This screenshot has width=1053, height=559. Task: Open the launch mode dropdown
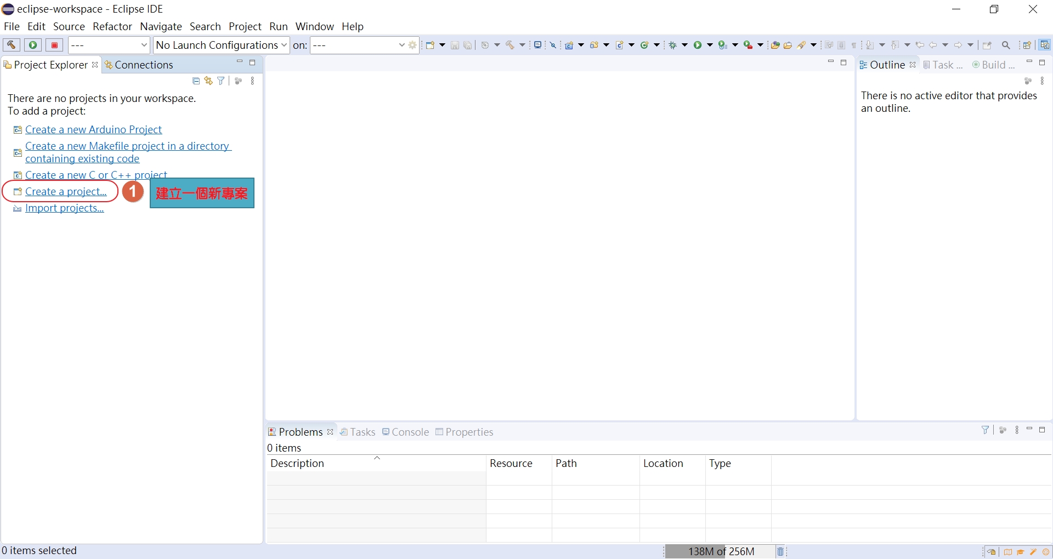coord(109,45)
